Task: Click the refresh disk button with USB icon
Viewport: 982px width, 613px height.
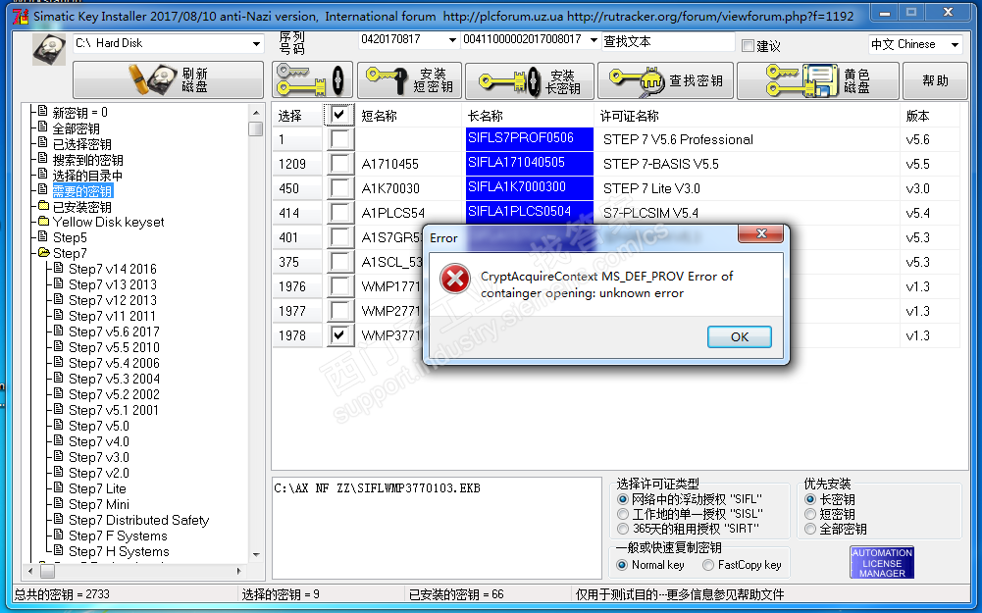Action: (x=168, y=79)
